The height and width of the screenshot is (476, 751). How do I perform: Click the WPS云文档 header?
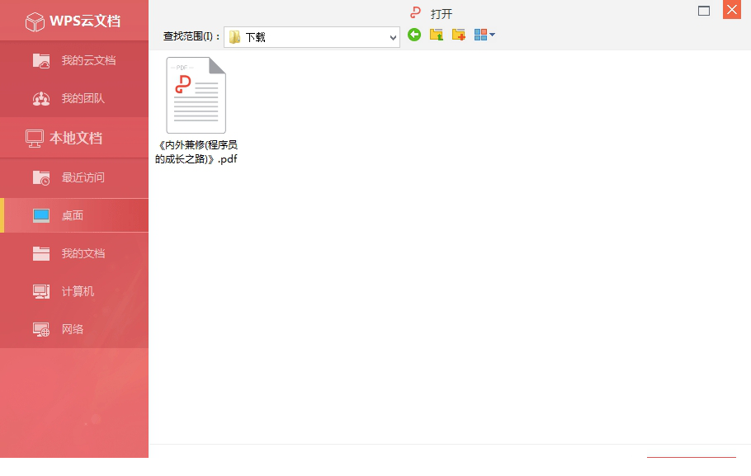74,21
